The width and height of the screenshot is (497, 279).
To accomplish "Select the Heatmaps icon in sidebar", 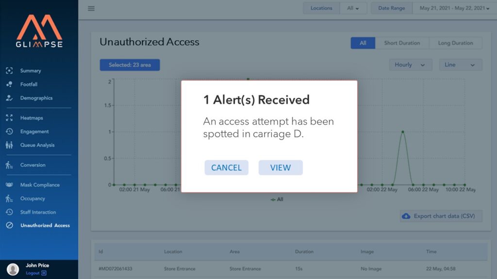I will (x=9, y=118).
